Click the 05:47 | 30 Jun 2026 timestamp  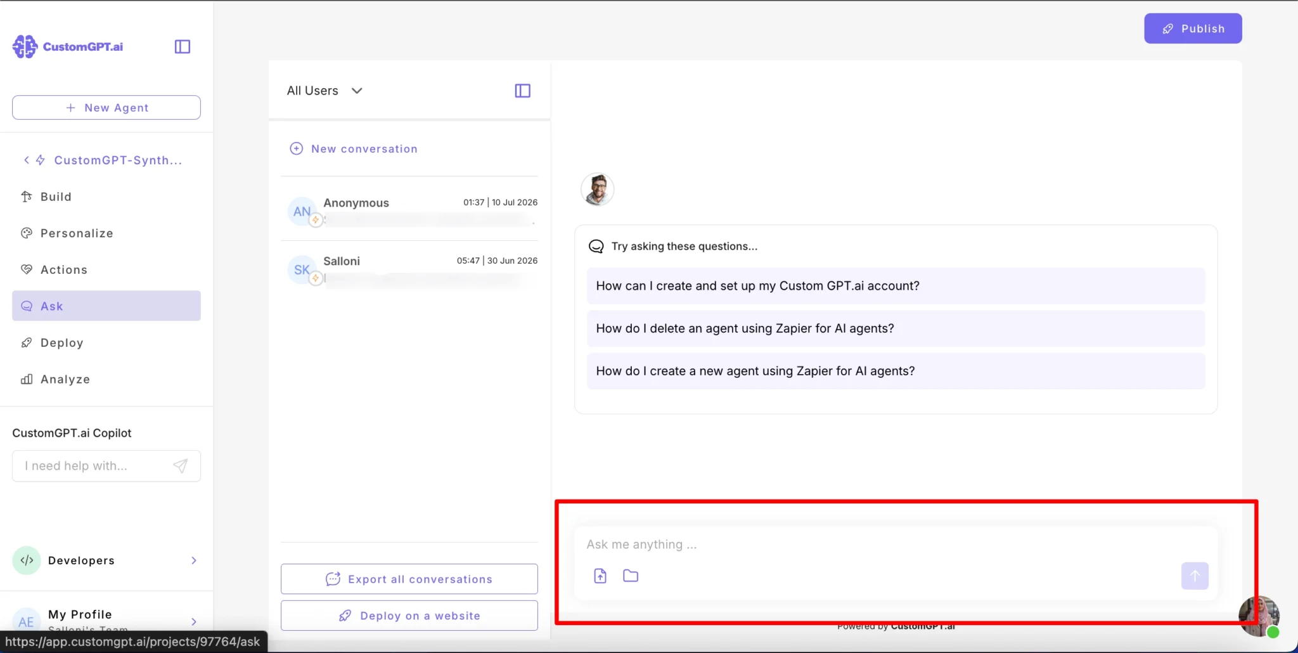click(x=497, y=261)
